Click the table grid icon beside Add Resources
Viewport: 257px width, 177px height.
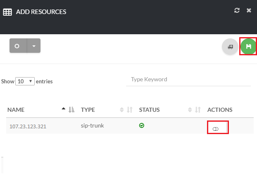pyautogui.click(x=7, y=12)
